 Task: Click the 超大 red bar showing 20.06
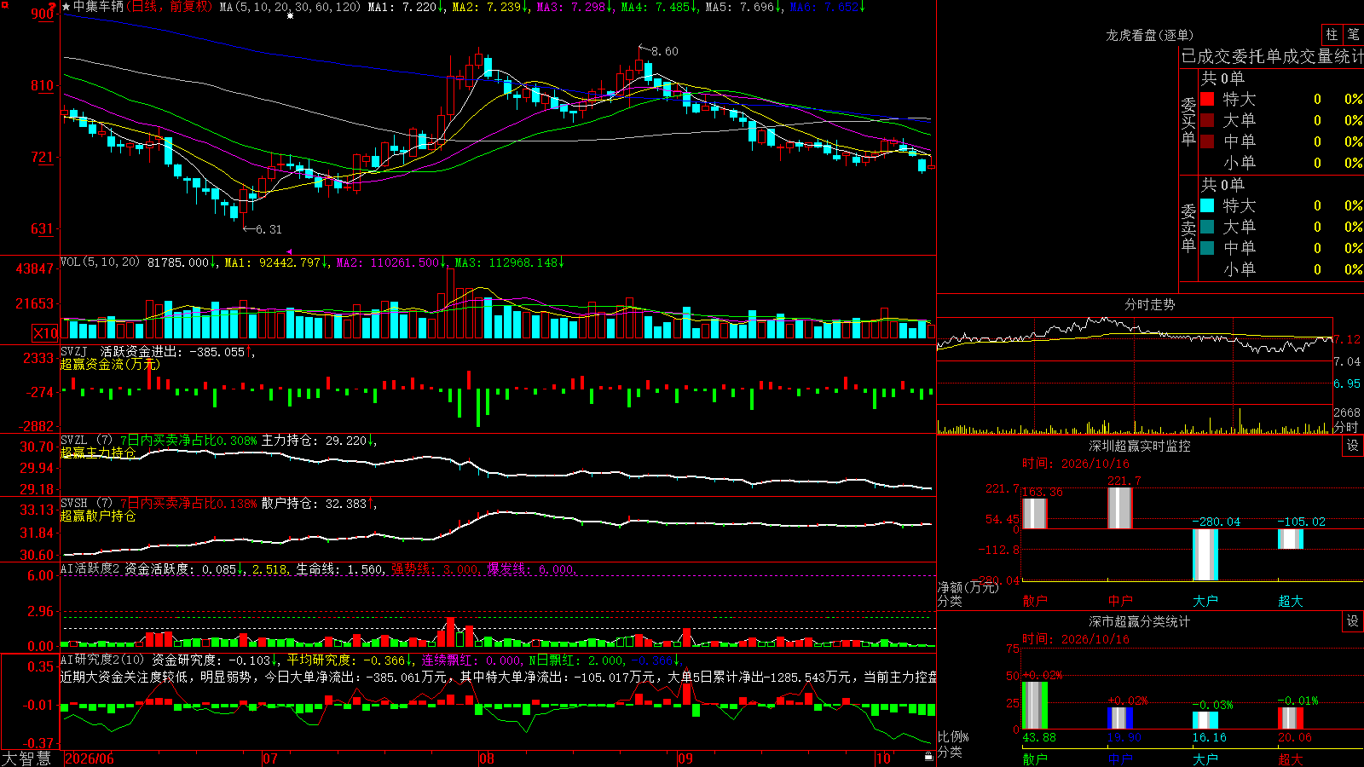click(x=1291, y=718)
